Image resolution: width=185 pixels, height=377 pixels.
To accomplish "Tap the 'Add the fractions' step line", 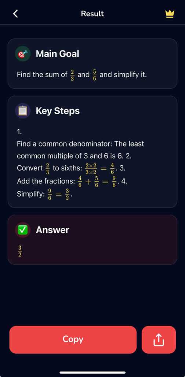I will point(72,181).
